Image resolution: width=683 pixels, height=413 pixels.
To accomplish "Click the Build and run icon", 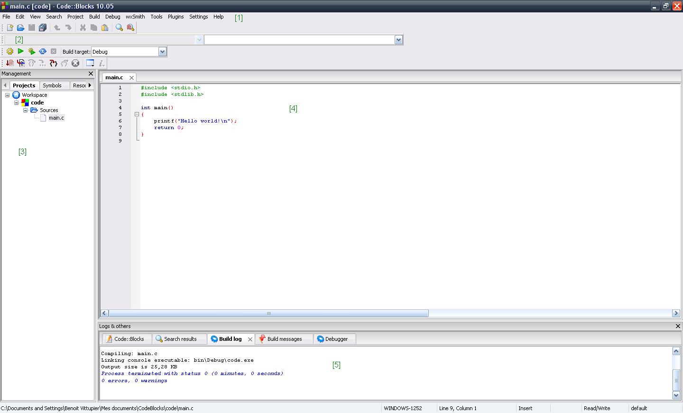I will pyautogui.click(x=32, y=51).
